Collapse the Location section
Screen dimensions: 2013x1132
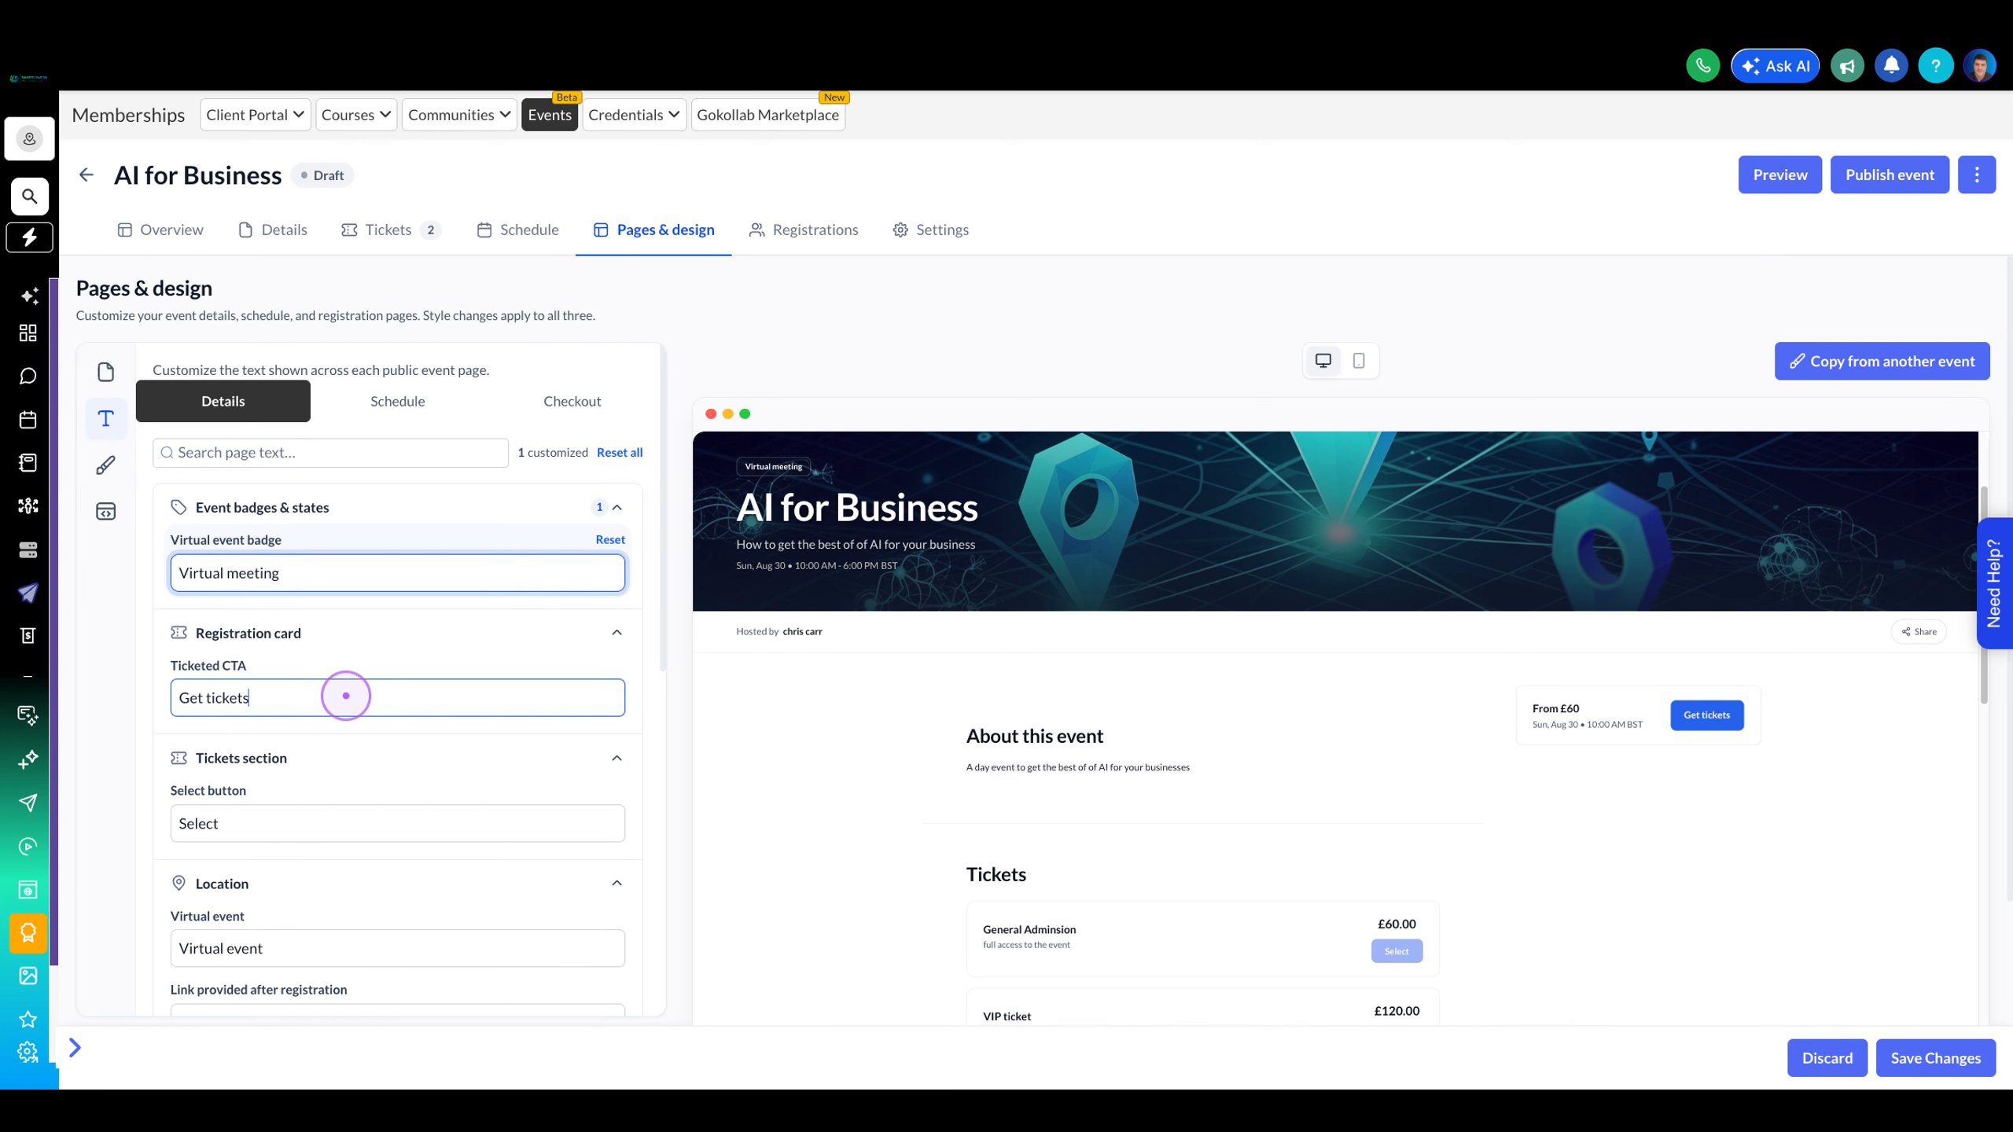[x=617, y=884]
